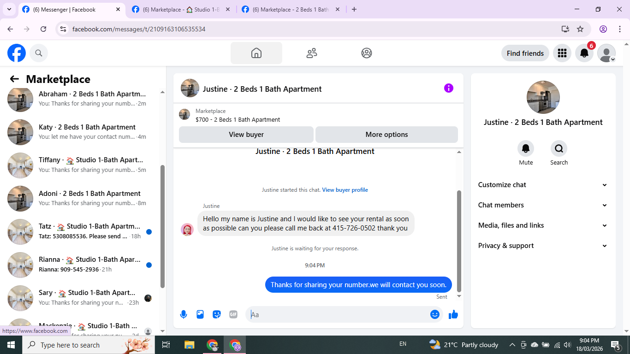Open the Facebook search magnifier
The width and height of the screenshot is (630, 354).
tap(39, 53)
